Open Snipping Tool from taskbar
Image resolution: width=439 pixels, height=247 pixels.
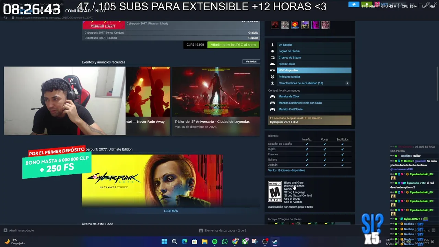point(254,242)
